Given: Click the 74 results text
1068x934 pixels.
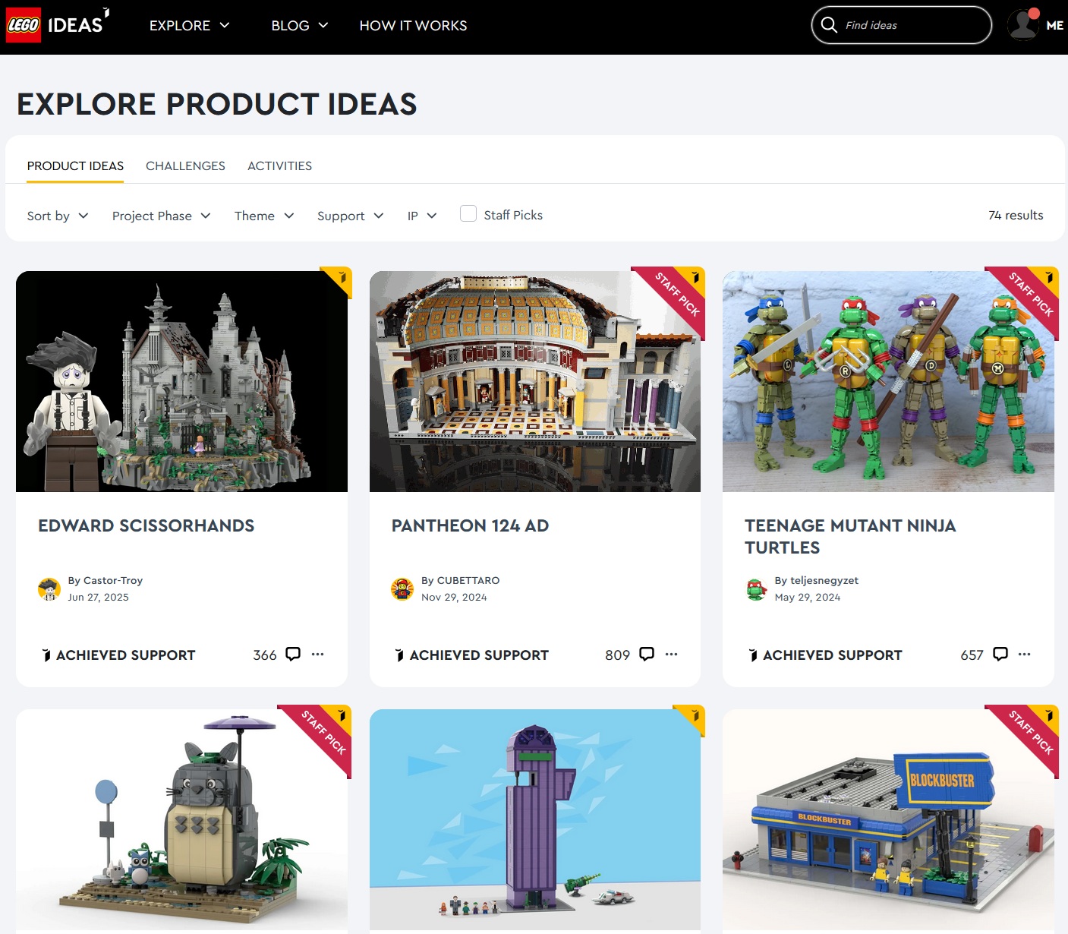Looking at the screenshot, I should tap(1016, 215).
